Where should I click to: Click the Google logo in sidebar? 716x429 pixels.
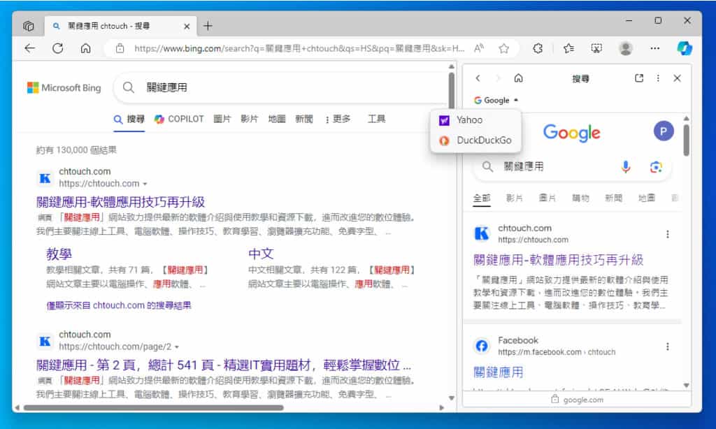(572, 133)
